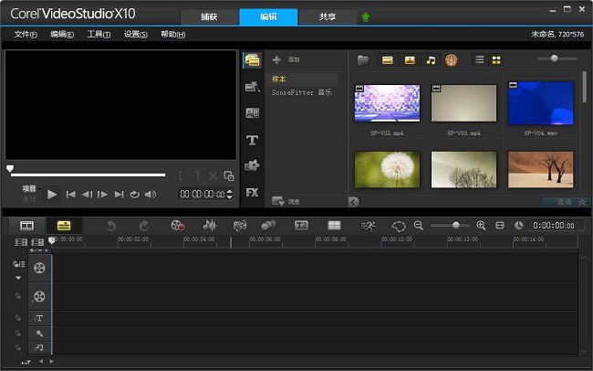This screenshot has height=371, width=593.
Task: Open the Transition library (AB icon)
Action: click(253, 113)
